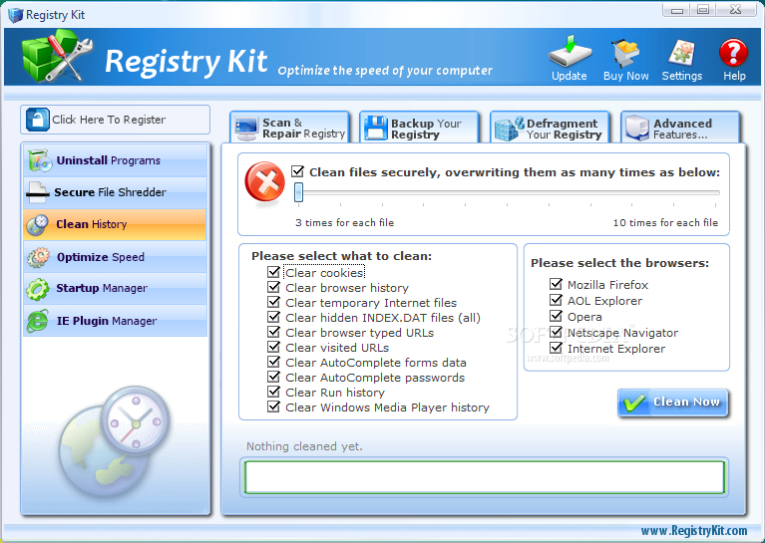Open Defragment Your Registry tab
This screenshot has height=543, width=765.
550,128
